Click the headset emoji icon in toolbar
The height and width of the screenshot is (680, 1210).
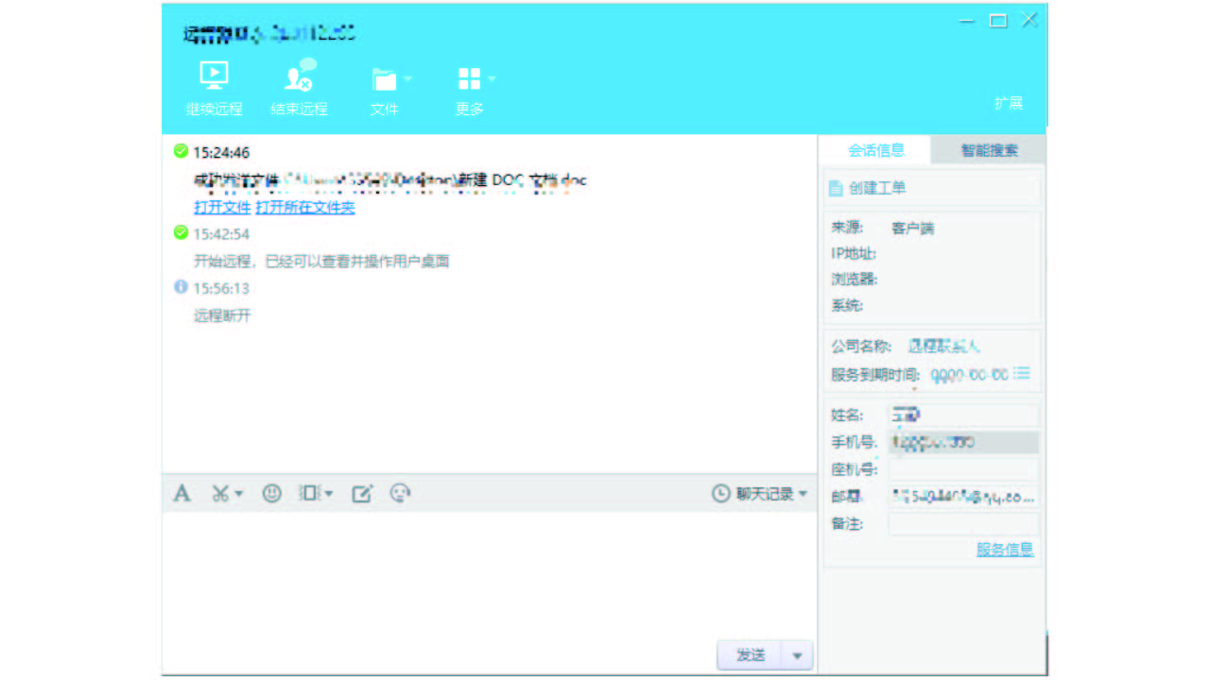[x=400, y=493]
